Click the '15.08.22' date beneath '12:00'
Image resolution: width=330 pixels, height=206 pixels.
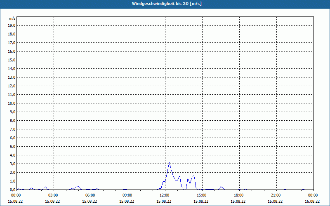164,201
